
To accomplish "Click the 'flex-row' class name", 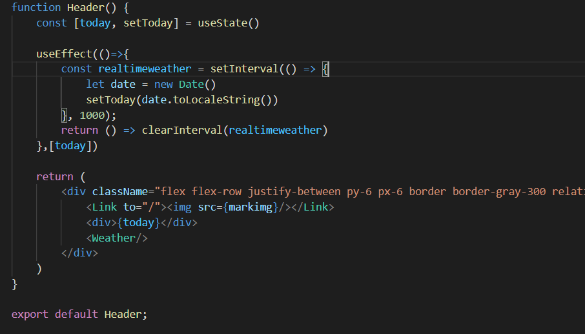I will coord(216,191).
